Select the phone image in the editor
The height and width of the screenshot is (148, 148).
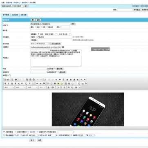[x=88, y=109]
